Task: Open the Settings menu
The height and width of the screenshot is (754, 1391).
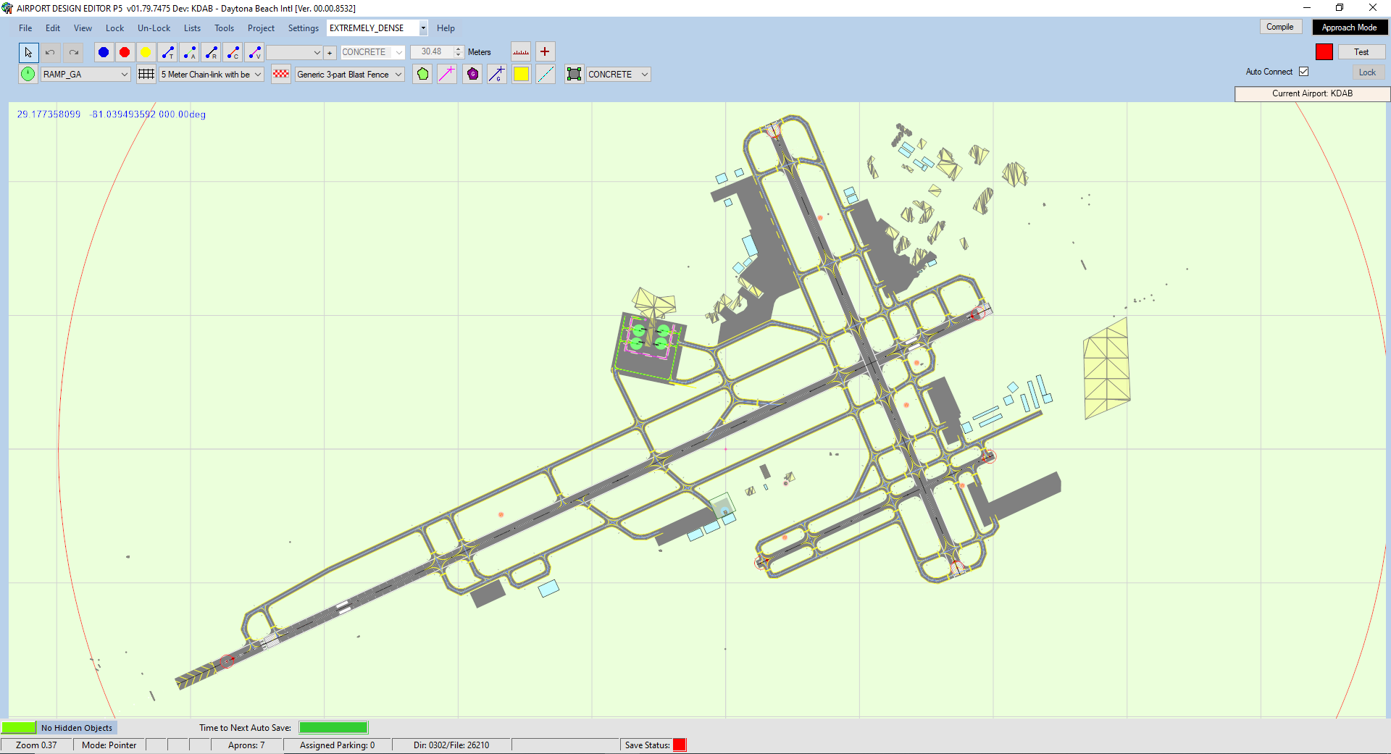Action: [x=303, y=28]
